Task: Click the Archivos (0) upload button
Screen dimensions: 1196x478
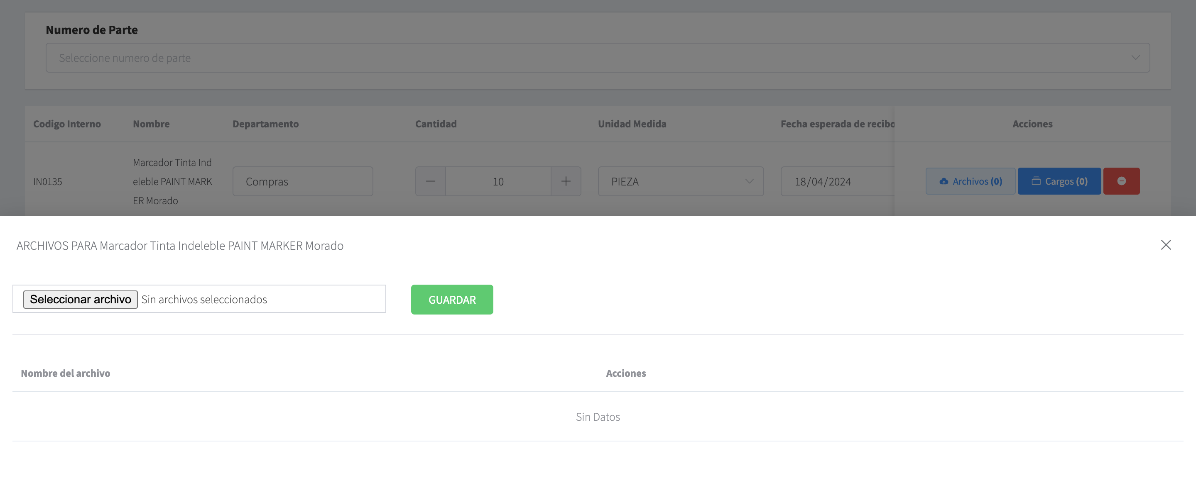Action: [970, 181]
